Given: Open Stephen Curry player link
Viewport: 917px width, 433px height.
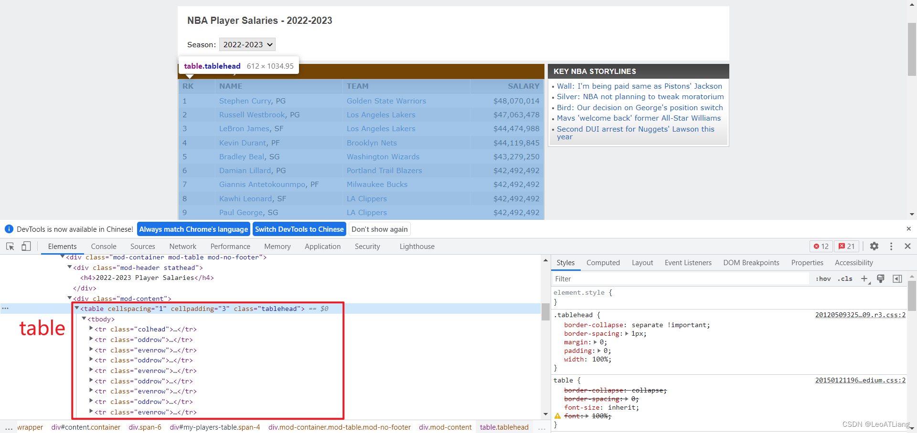Looking at the screenshot, I should 245,101.
